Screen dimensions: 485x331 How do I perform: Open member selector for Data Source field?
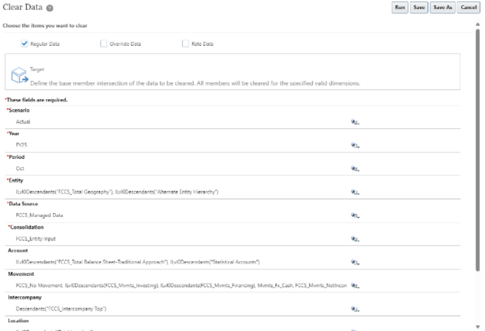coord(355,215)
